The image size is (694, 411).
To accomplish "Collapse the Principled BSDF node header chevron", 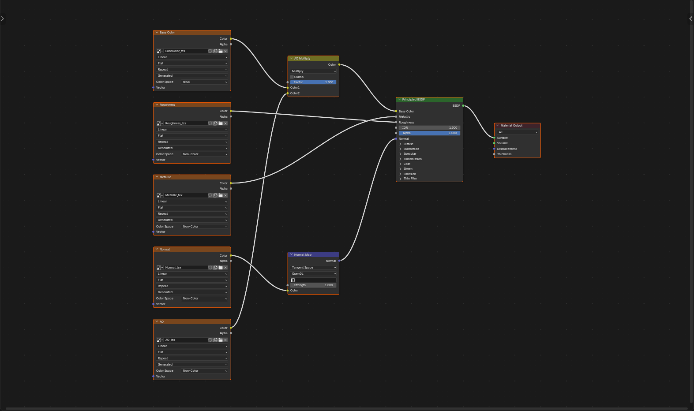I will point(399,100).
